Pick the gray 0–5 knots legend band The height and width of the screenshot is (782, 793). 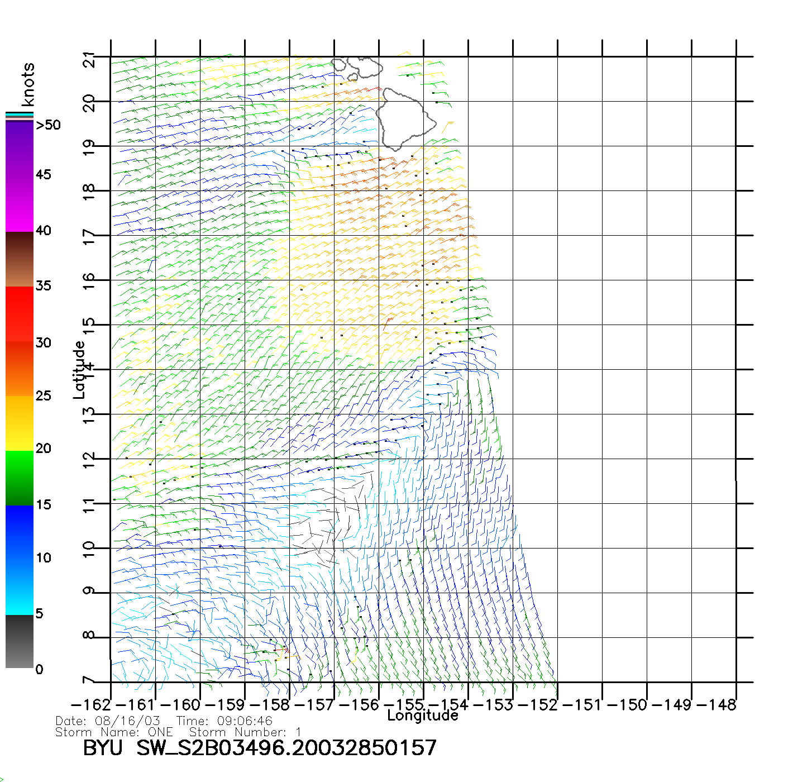click(20, 641)
